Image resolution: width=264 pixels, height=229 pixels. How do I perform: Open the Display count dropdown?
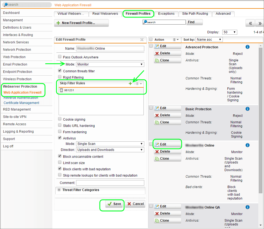[x=230, y=32]
